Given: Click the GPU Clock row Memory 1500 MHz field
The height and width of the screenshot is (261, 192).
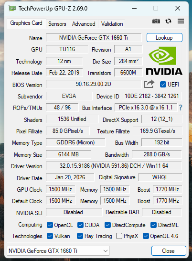Looking at the screenshot, I should (115, 189).
